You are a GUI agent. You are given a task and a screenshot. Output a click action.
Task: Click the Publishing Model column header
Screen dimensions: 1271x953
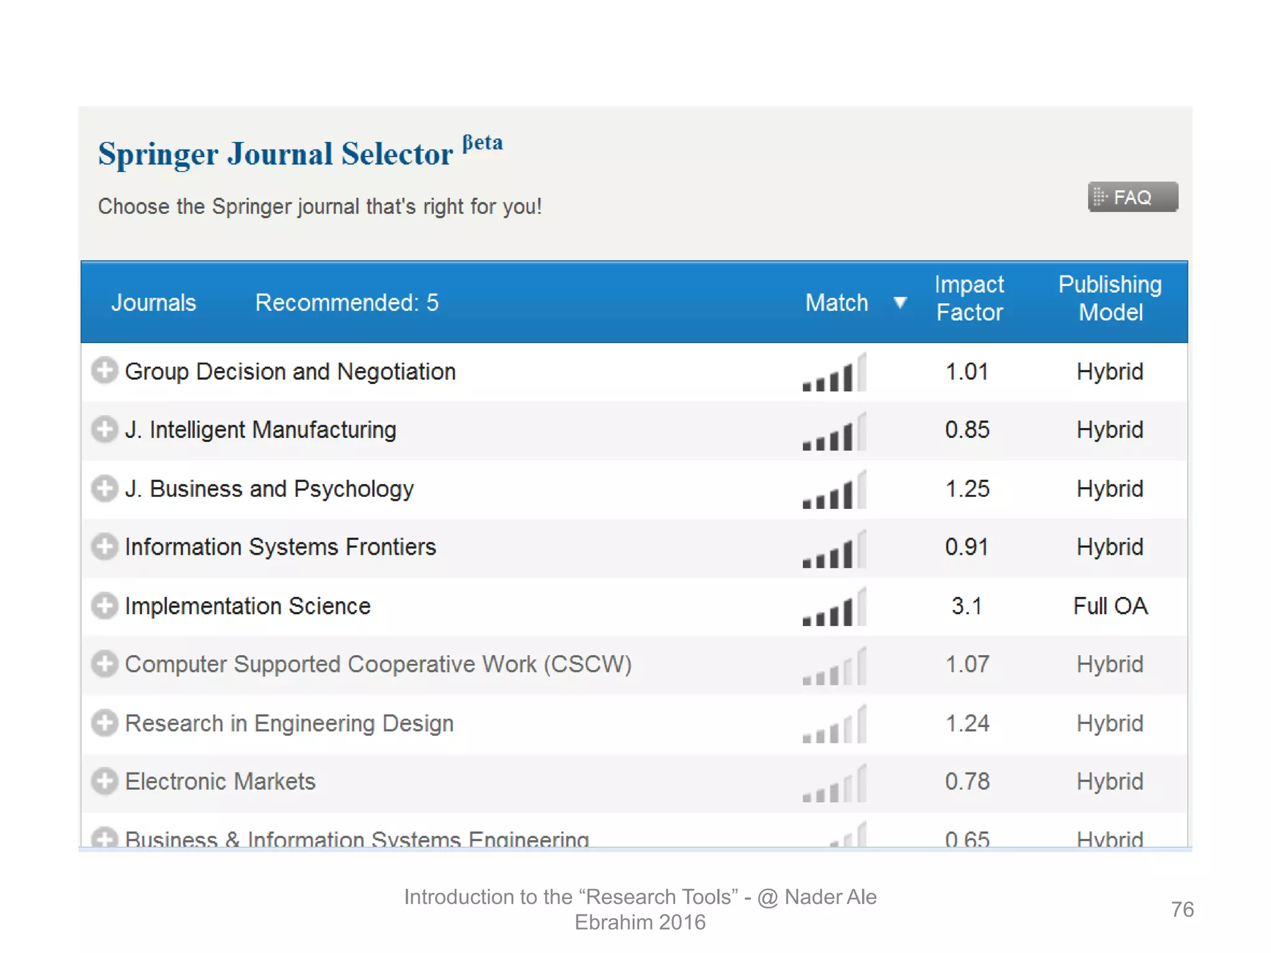pyautogui.click(x=1110, y=298)
